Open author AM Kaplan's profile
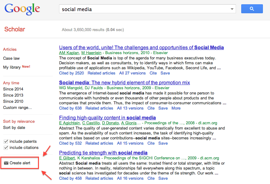 [x=69, y=53]
